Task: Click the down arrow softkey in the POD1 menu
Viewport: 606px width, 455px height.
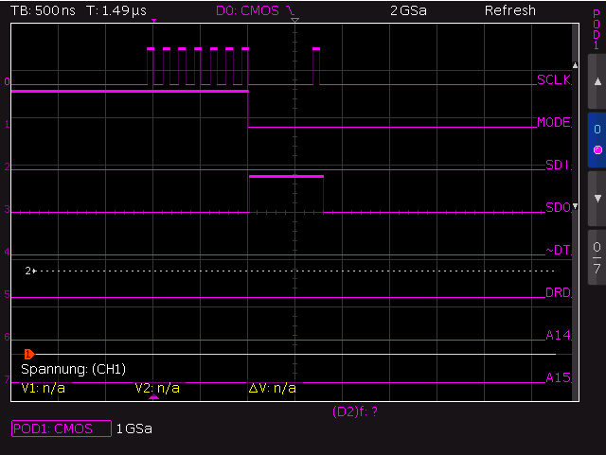Action: tap(597, 199)
